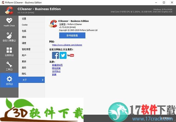The image size is (176, 122).
Task: Open the Health Check section
Action: (9, 23)
